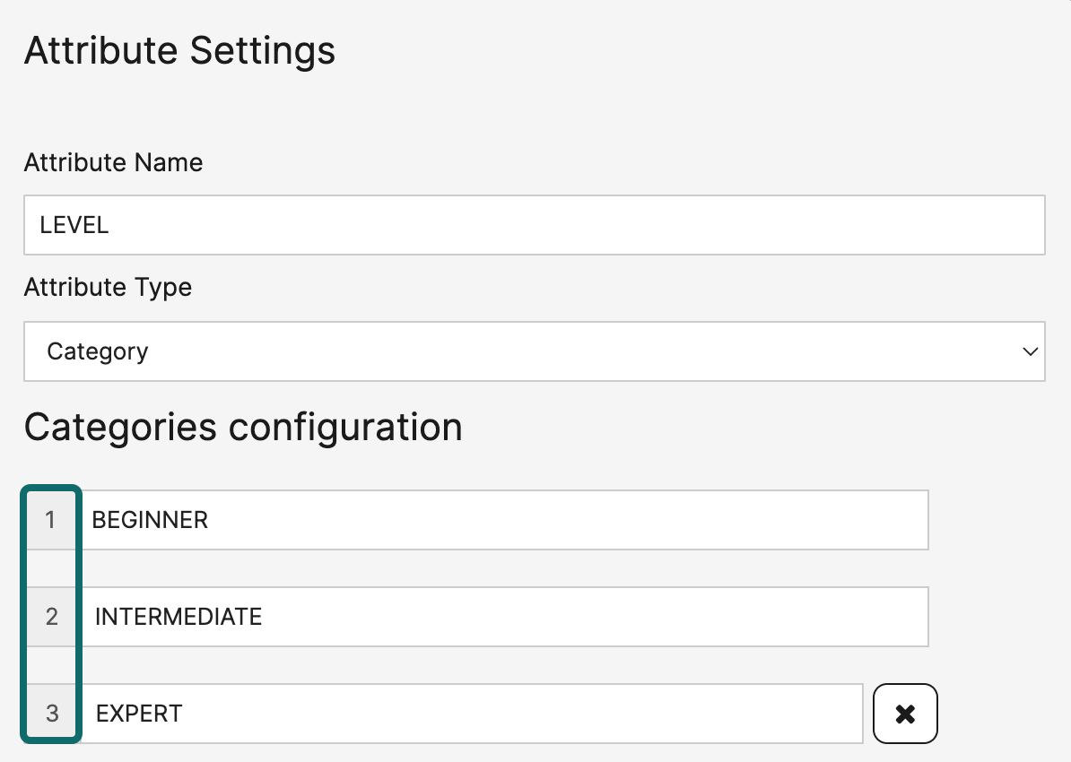Click the gap between badges 1 and 2
The width and height of the screenshot is (1071, 762).
coord(51,568)
